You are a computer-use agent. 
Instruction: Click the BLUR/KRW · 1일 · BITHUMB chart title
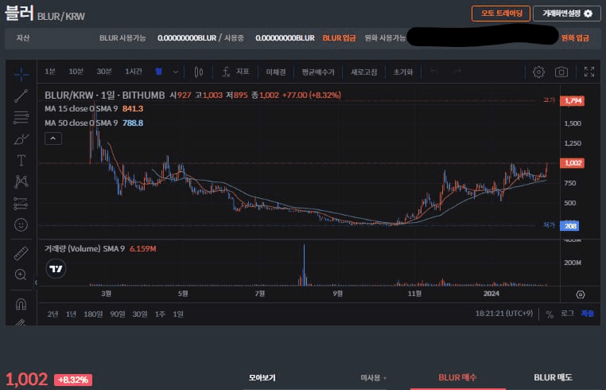click(105, 96)
